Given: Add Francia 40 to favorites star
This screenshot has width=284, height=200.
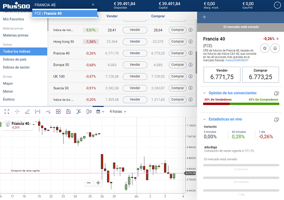Looking at the screenshot, I should point(264,48).
